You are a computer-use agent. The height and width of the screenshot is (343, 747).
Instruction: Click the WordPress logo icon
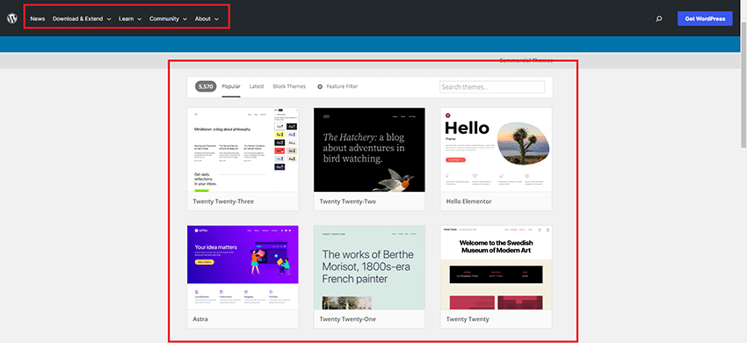pyautogui.click(x=12, y=18)
